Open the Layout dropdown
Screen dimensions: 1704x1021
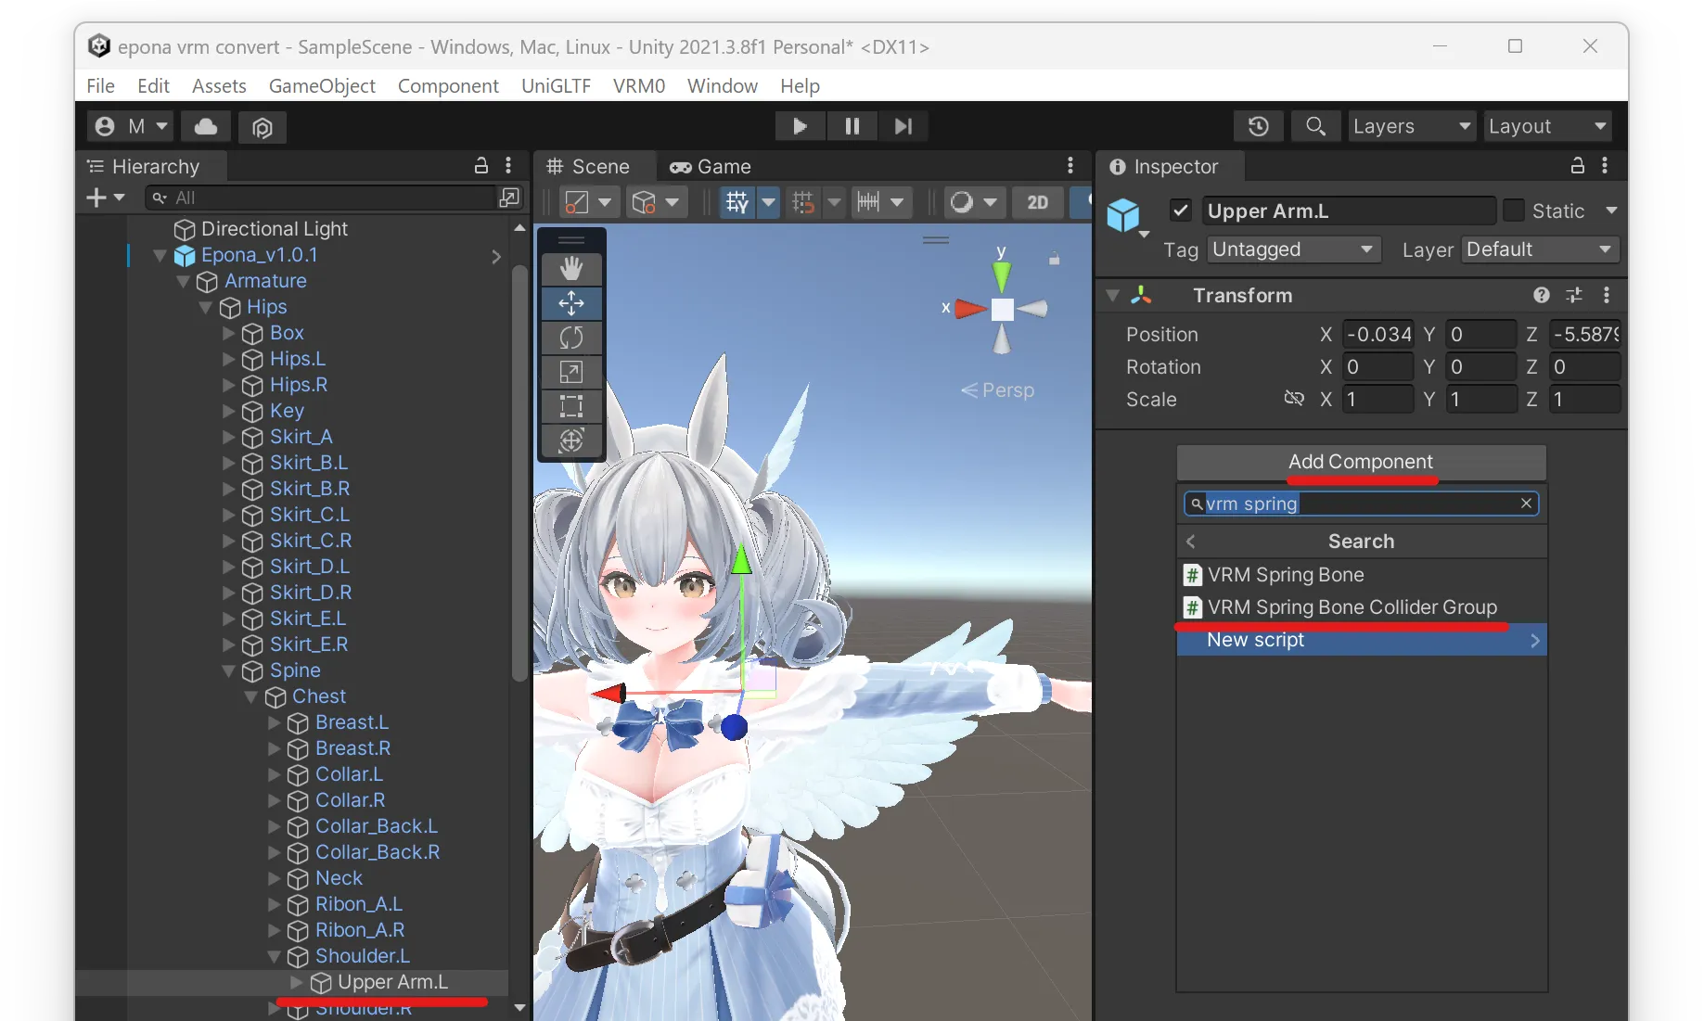tap(1547, 126)
